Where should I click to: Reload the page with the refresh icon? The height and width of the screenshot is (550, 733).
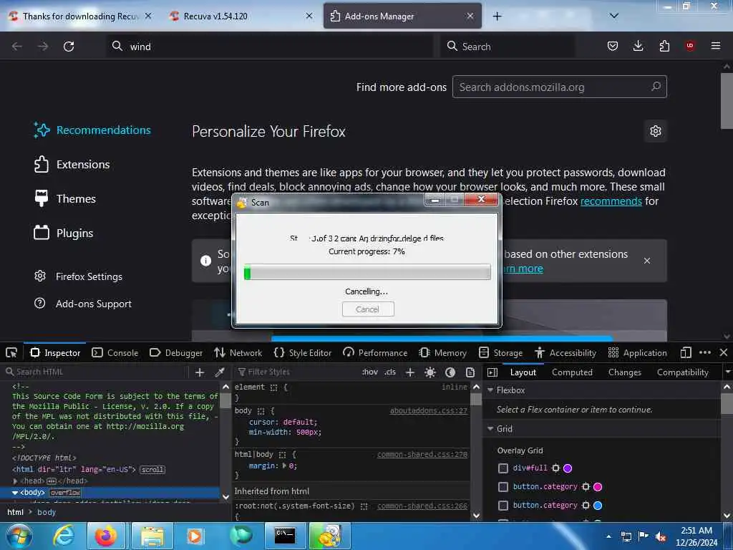69,47
